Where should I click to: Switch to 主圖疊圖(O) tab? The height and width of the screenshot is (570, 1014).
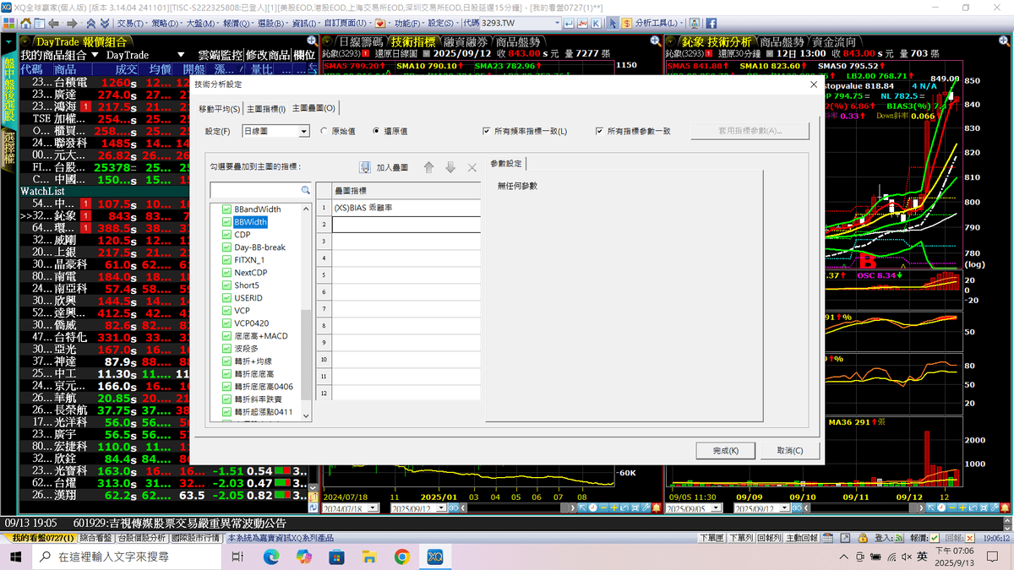click(313, 108)
